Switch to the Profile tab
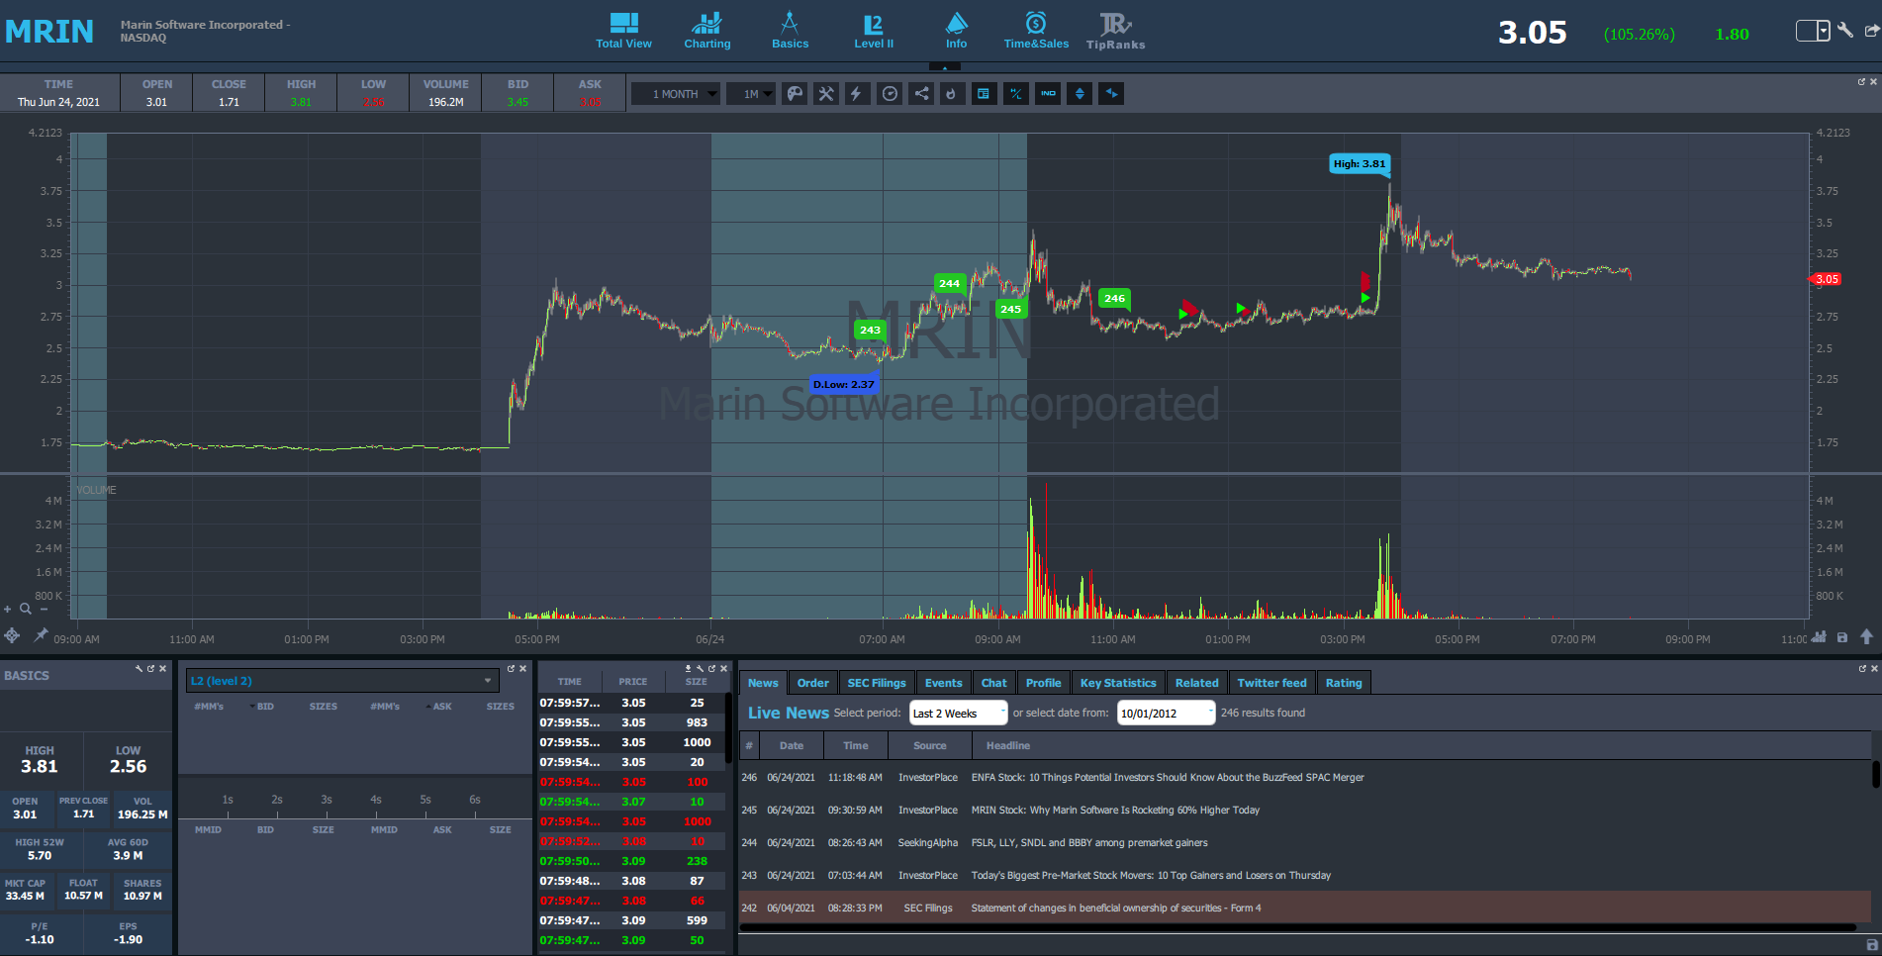 (1043, 683)
